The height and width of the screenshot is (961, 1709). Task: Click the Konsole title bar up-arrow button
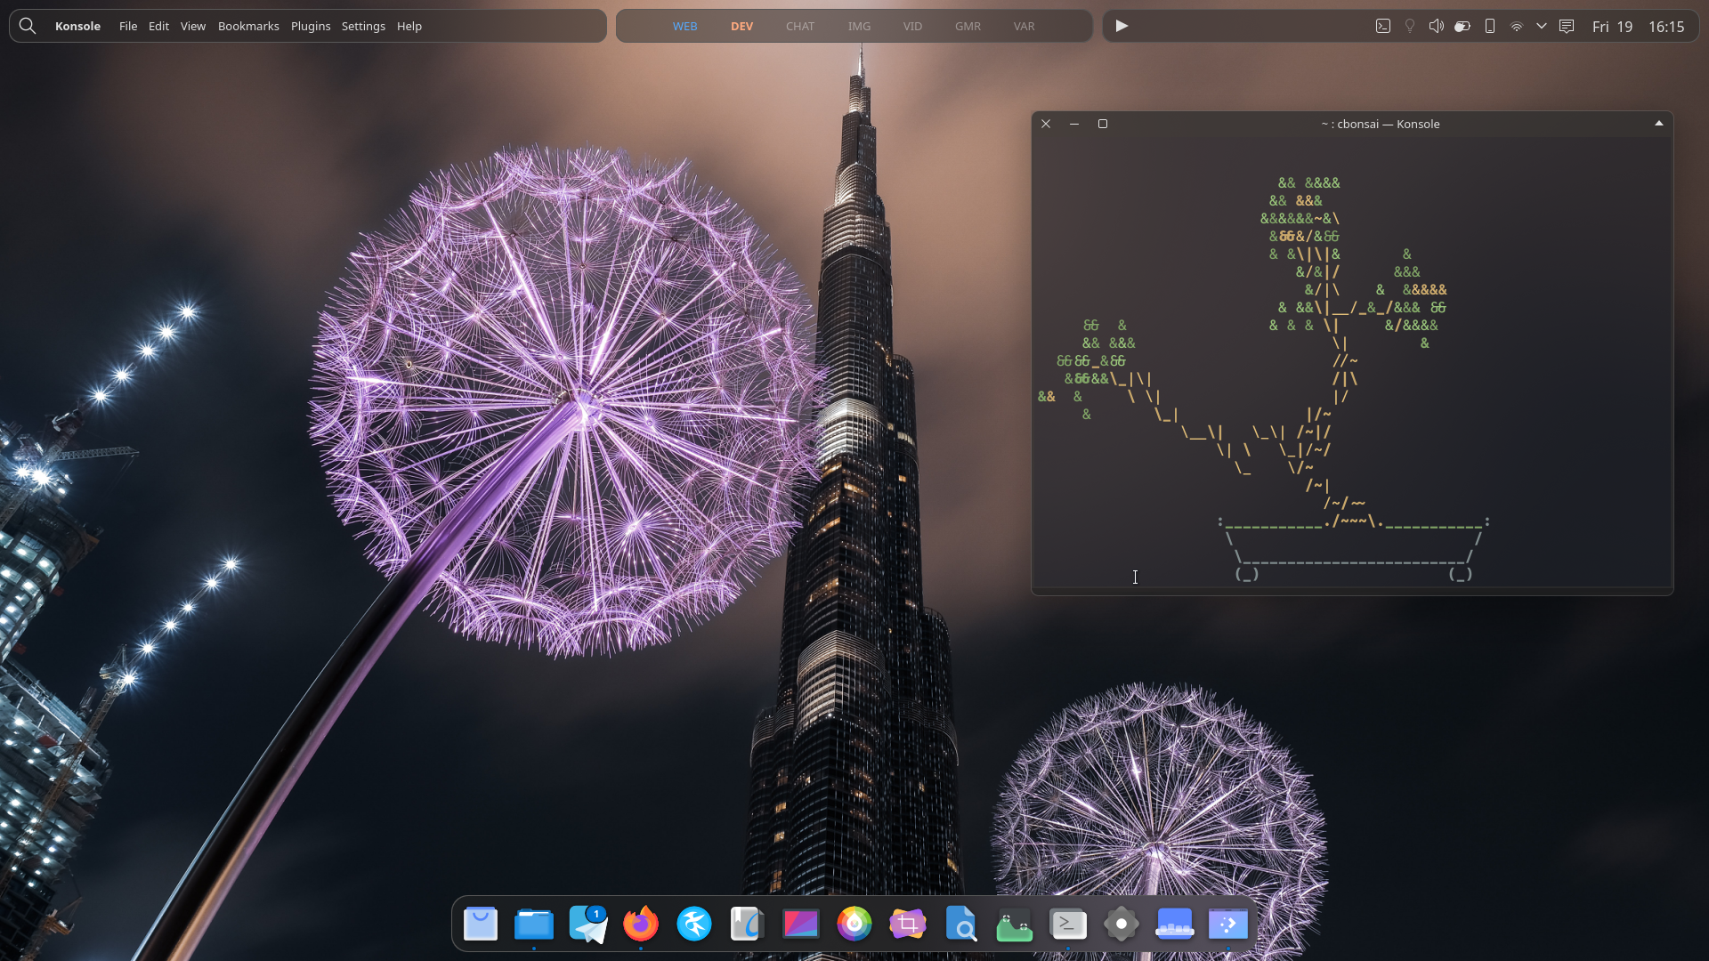1659,124
